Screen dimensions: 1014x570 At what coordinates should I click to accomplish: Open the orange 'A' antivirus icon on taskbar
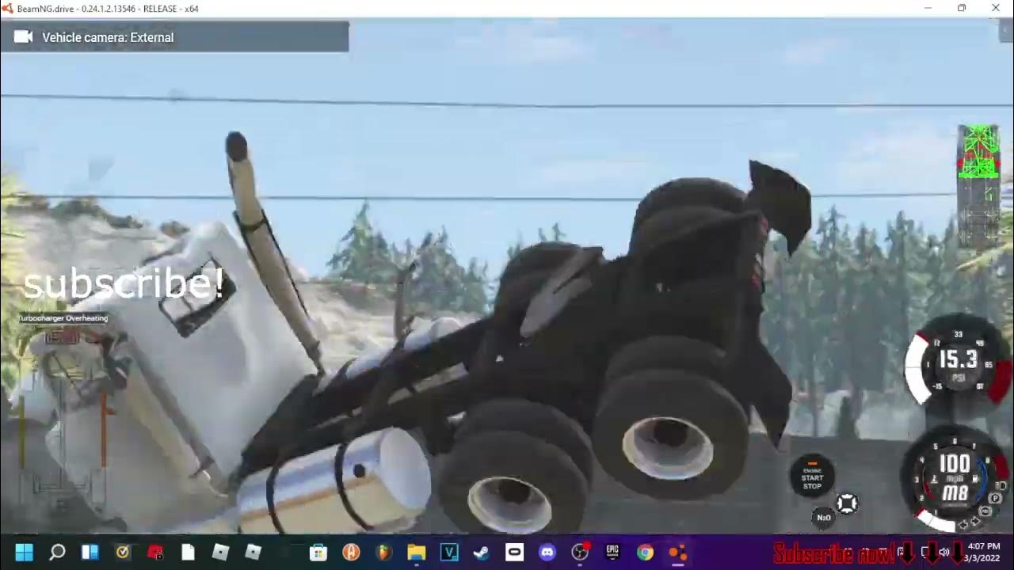[x=351, y=552]
